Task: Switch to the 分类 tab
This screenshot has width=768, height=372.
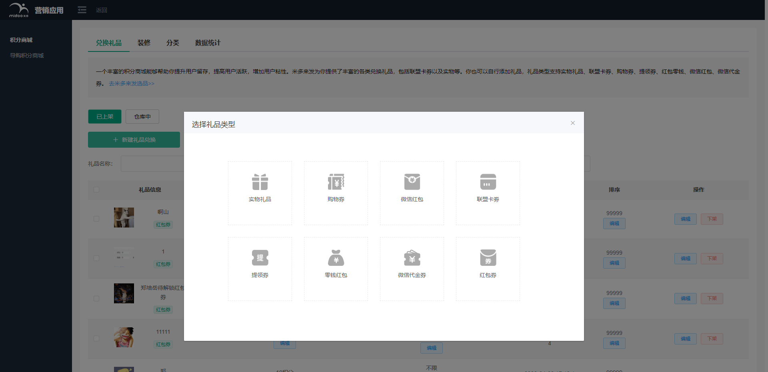Action: tap(173, 43)
